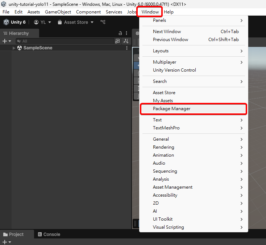
Task: Open the Asset Store toolbar dropdown
Action: point(76,22)
